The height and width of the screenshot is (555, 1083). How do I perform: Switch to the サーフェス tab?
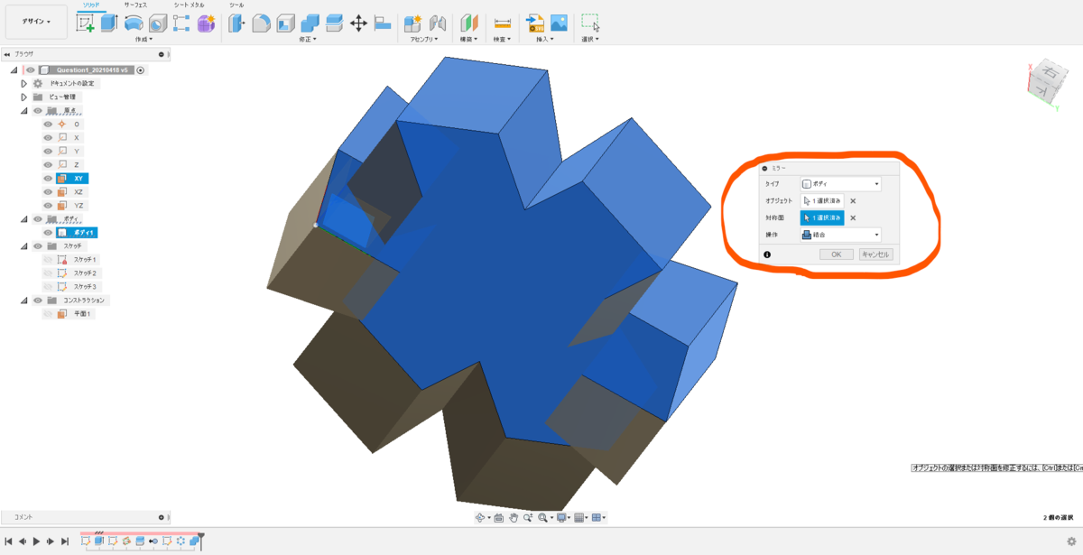(x=136, y=5)
